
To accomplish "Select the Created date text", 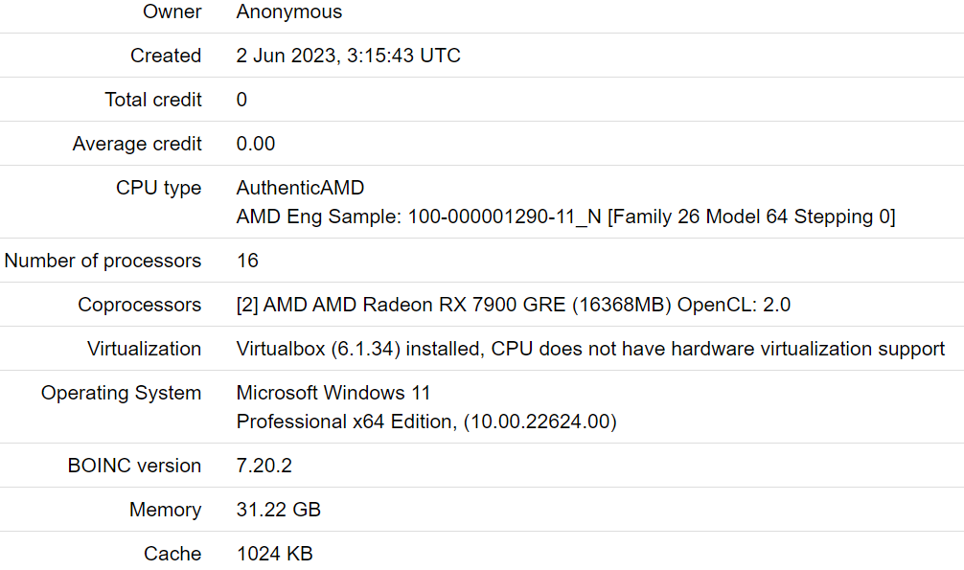I will pos(348,56).
